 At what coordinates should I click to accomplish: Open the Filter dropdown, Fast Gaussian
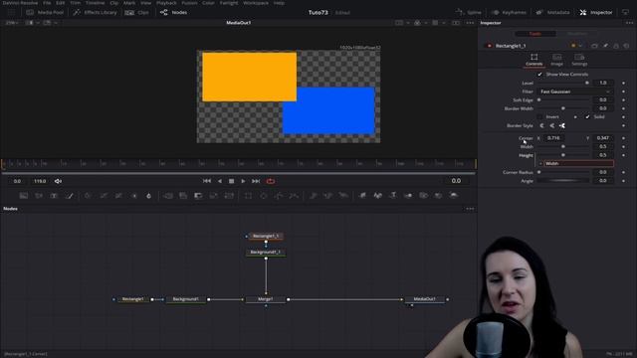click(574, 91)
